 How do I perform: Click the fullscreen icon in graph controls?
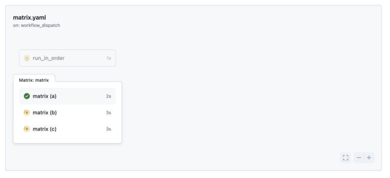[x=346, y=158]
